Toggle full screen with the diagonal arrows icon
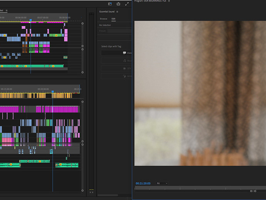Image resolution: width=266 pixels, height=200 pixels. click(127, 4)
